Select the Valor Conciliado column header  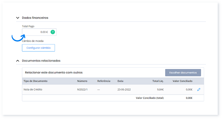pyautogui.click(x=182, y=81)
